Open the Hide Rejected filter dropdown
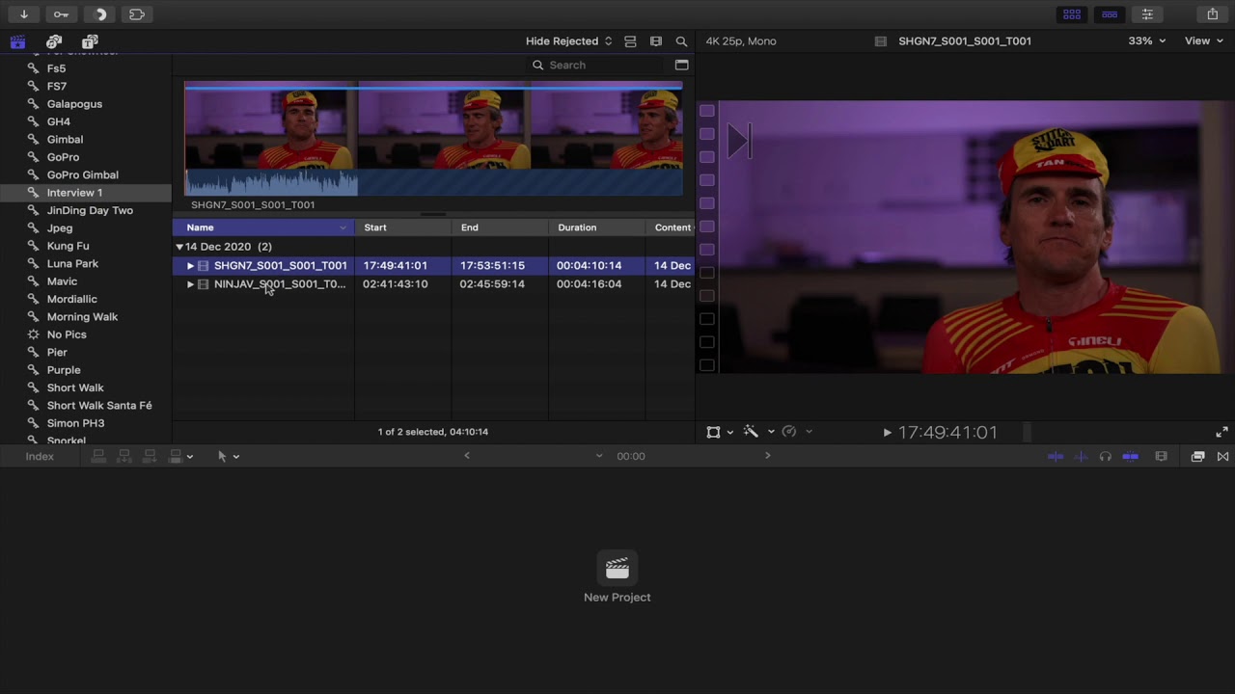Image resolution: width=1235 pixels, height=694 pixels. (x=568, y=41)
